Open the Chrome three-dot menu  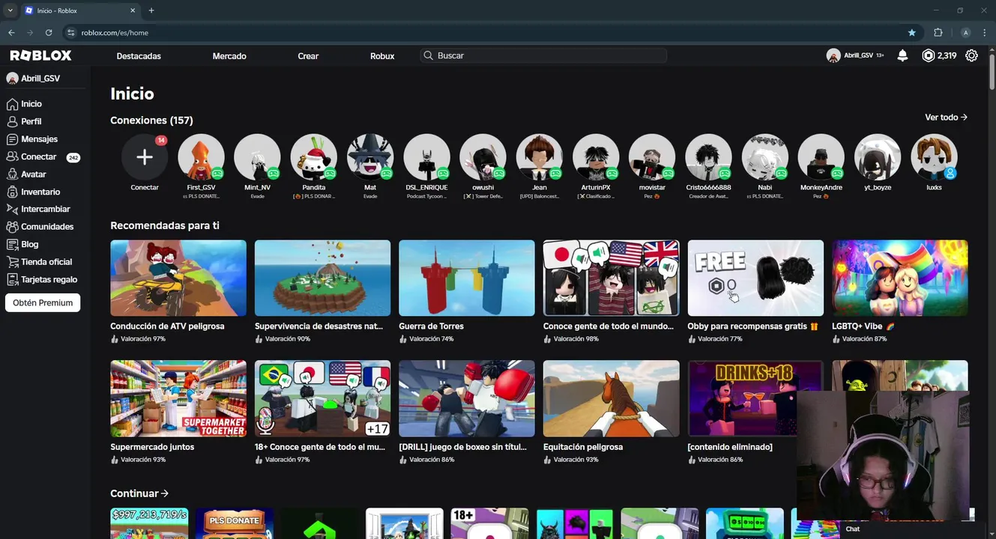[984, 32]
